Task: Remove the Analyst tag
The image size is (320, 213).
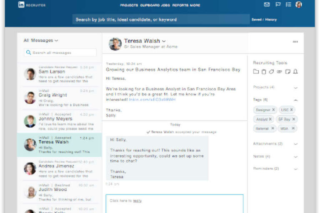Action: click(270, 119)
